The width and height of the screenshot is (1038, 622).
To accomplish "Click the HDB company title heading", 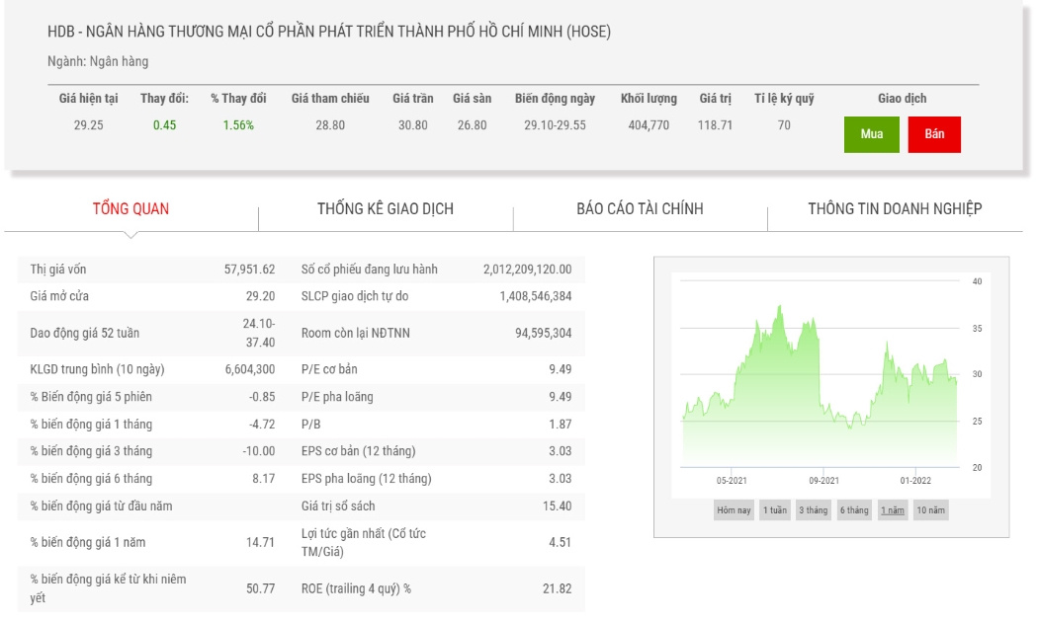I will click(x=329, y=31).
